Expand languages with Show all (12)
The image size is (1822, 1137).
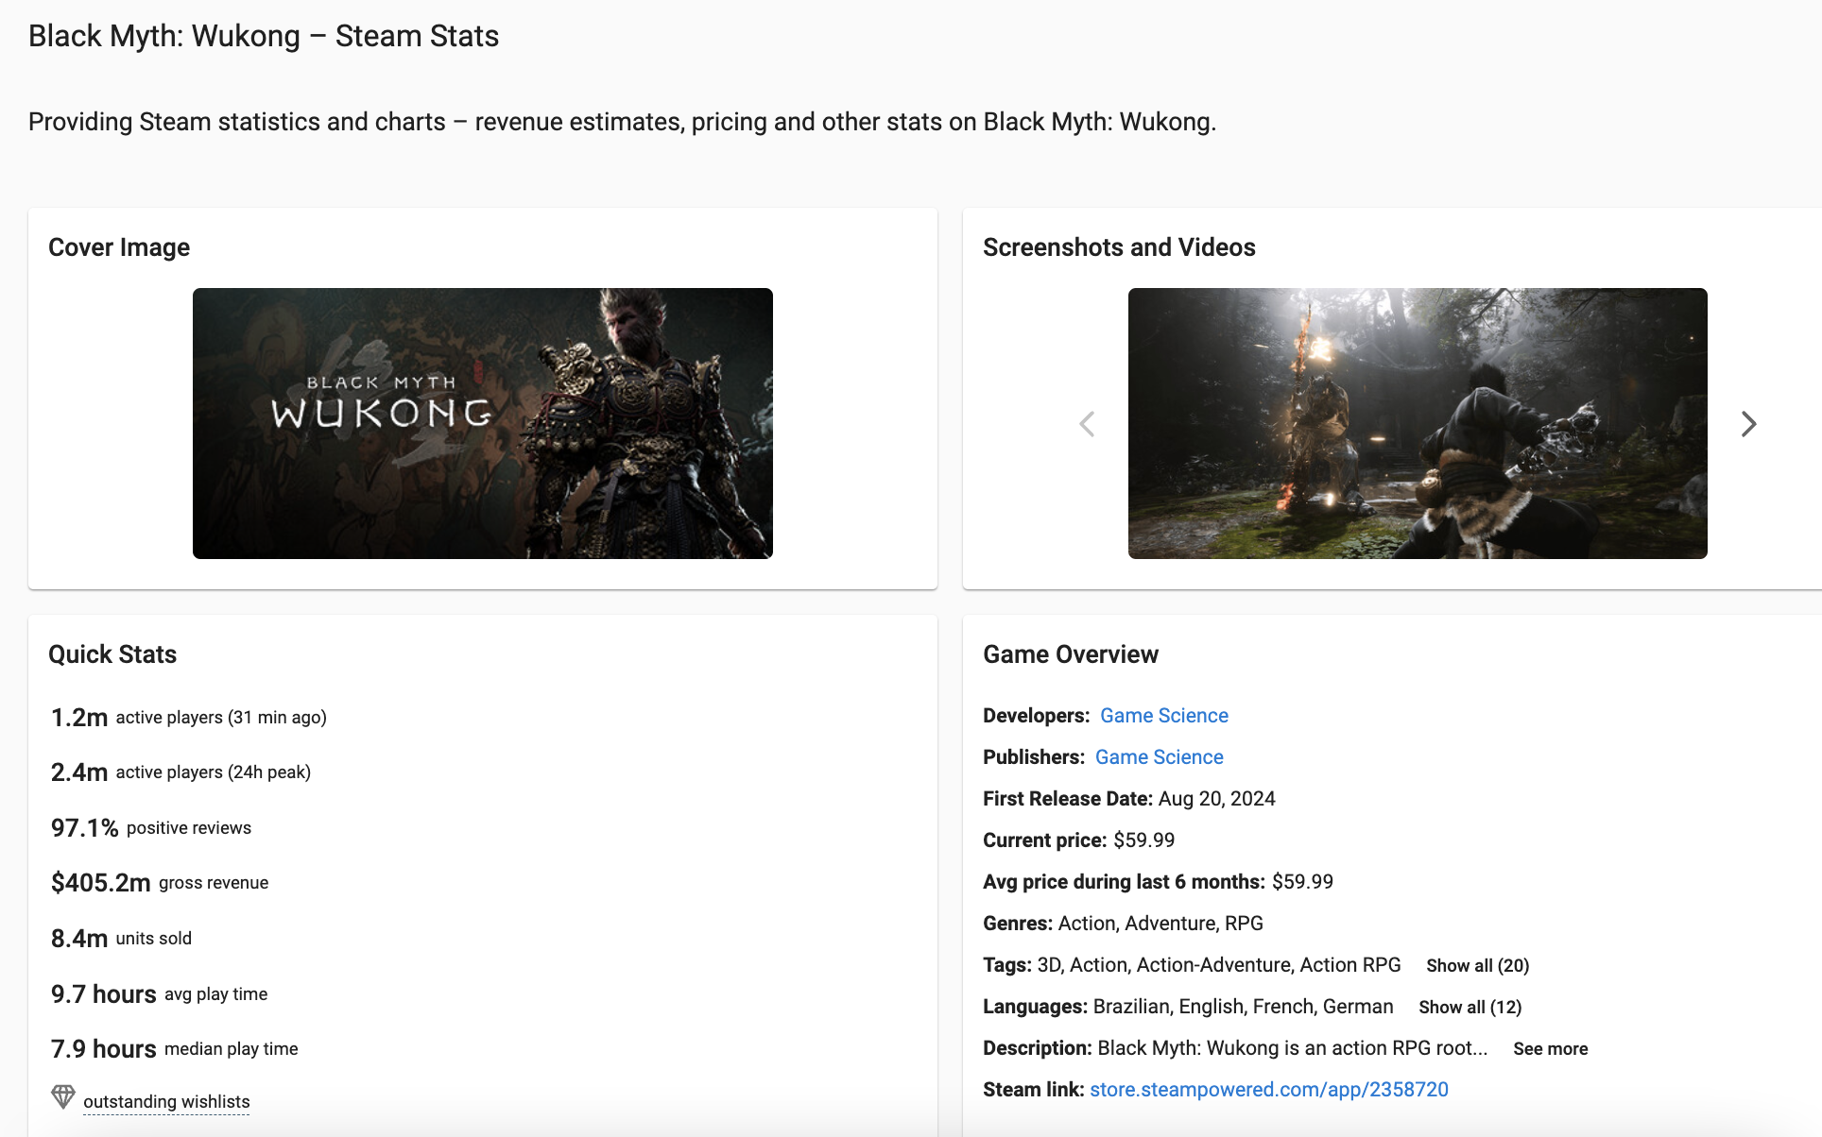tap(1470, 1007)
